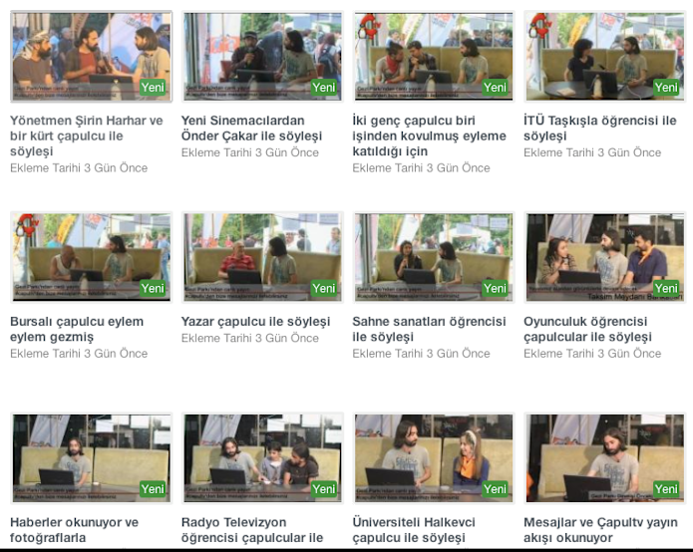Open the Yazar çapulcu ile söyleşi thumbnail
This screenshot has height=552, width=693.
pos(262,257)
